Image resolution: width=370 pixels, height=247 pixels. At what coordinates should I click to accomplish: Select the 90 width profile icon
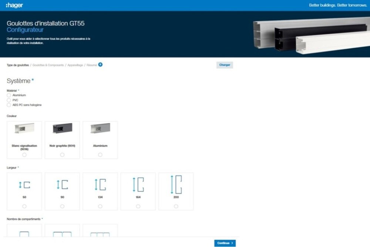coord(62,184)
